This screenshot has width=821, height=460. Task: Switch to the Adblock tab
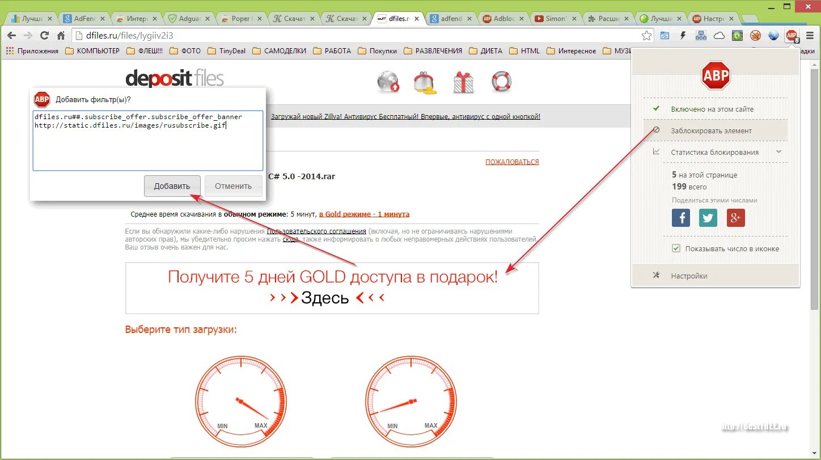click(x=503, y=19)
